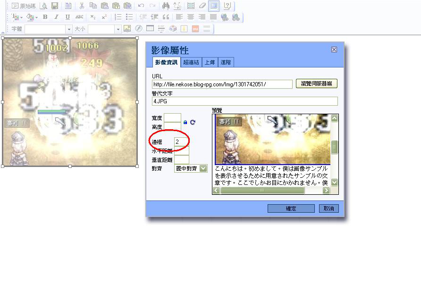Toggle the lock ratio padlock icon
421x283 pixels.
coord(185,122)
